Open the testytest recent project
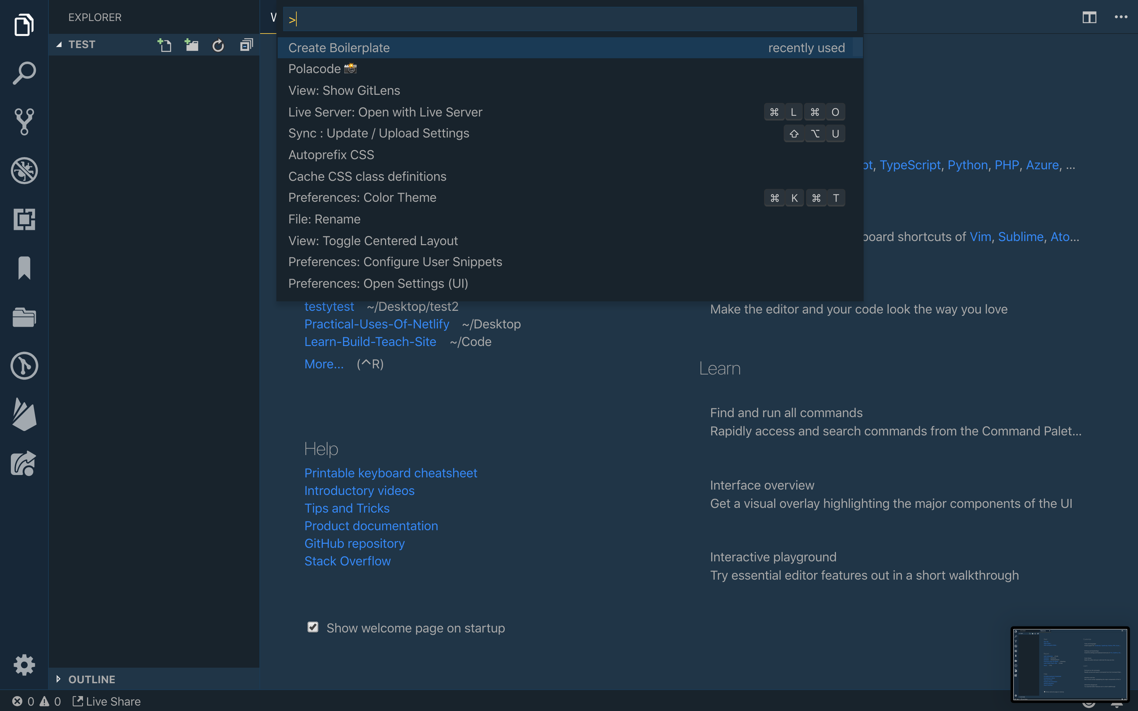The image size is (1138, 711). pos(329,307)
